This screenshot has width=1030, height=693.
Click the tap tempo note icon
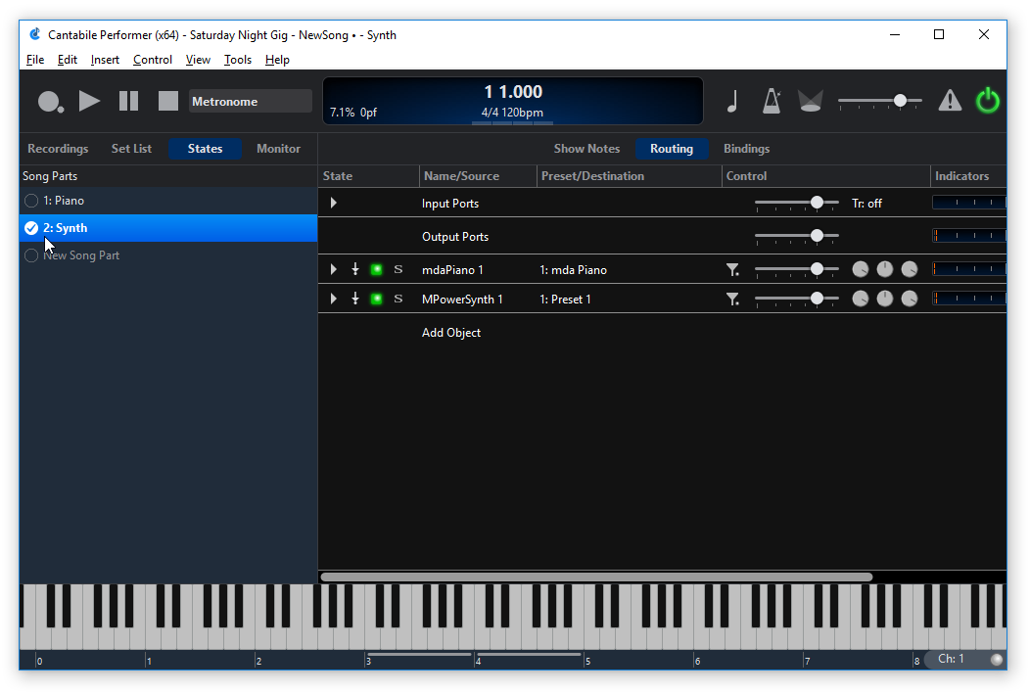click(x=732, y=101)
